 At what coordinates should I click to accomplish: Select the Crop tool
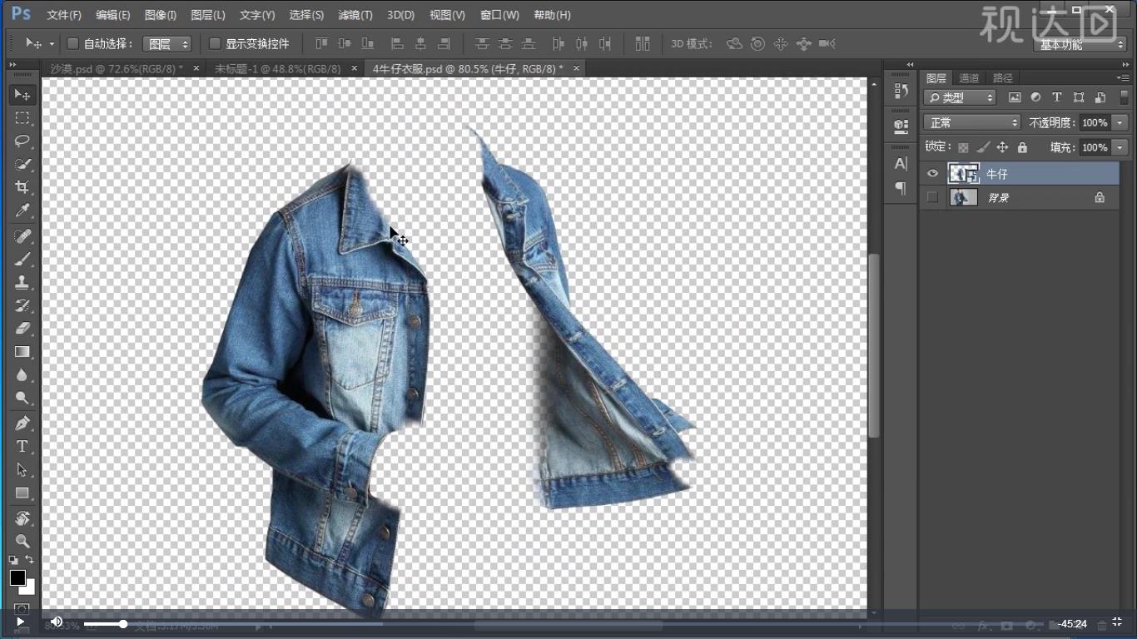22,187
